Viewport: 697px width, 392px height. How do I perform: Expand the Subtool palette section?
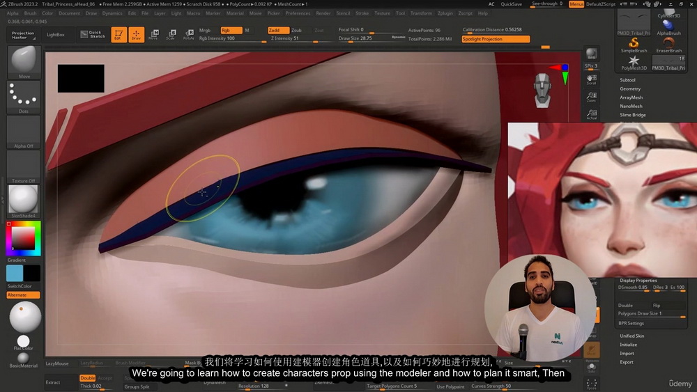(628, 80)
